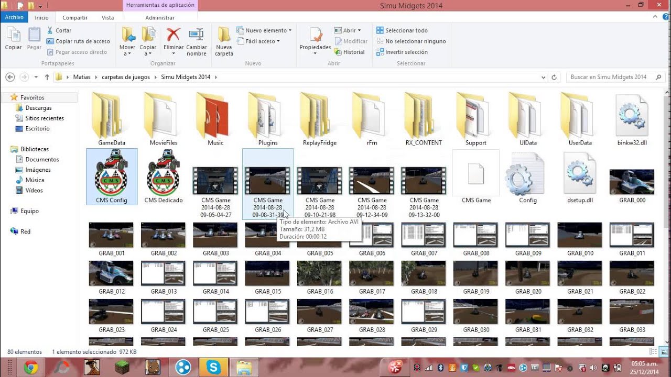
Task: Click the search box Buscar en Simu Midgets
Action: point(615,77)
